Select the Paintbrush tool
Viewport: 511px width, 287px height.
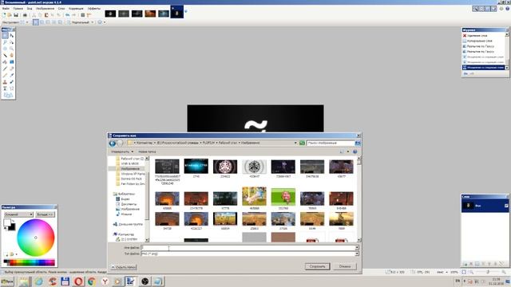[x=5, y=69]
